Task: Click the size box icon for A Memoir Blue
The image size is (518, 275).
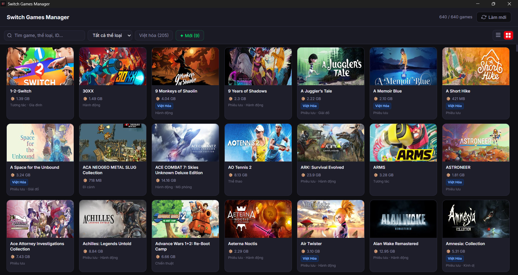Action: (x=376, y=99)
